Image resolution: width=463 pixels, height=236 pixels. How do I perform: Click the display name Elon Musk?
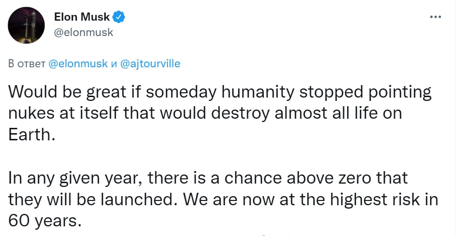tap(83, 18)
